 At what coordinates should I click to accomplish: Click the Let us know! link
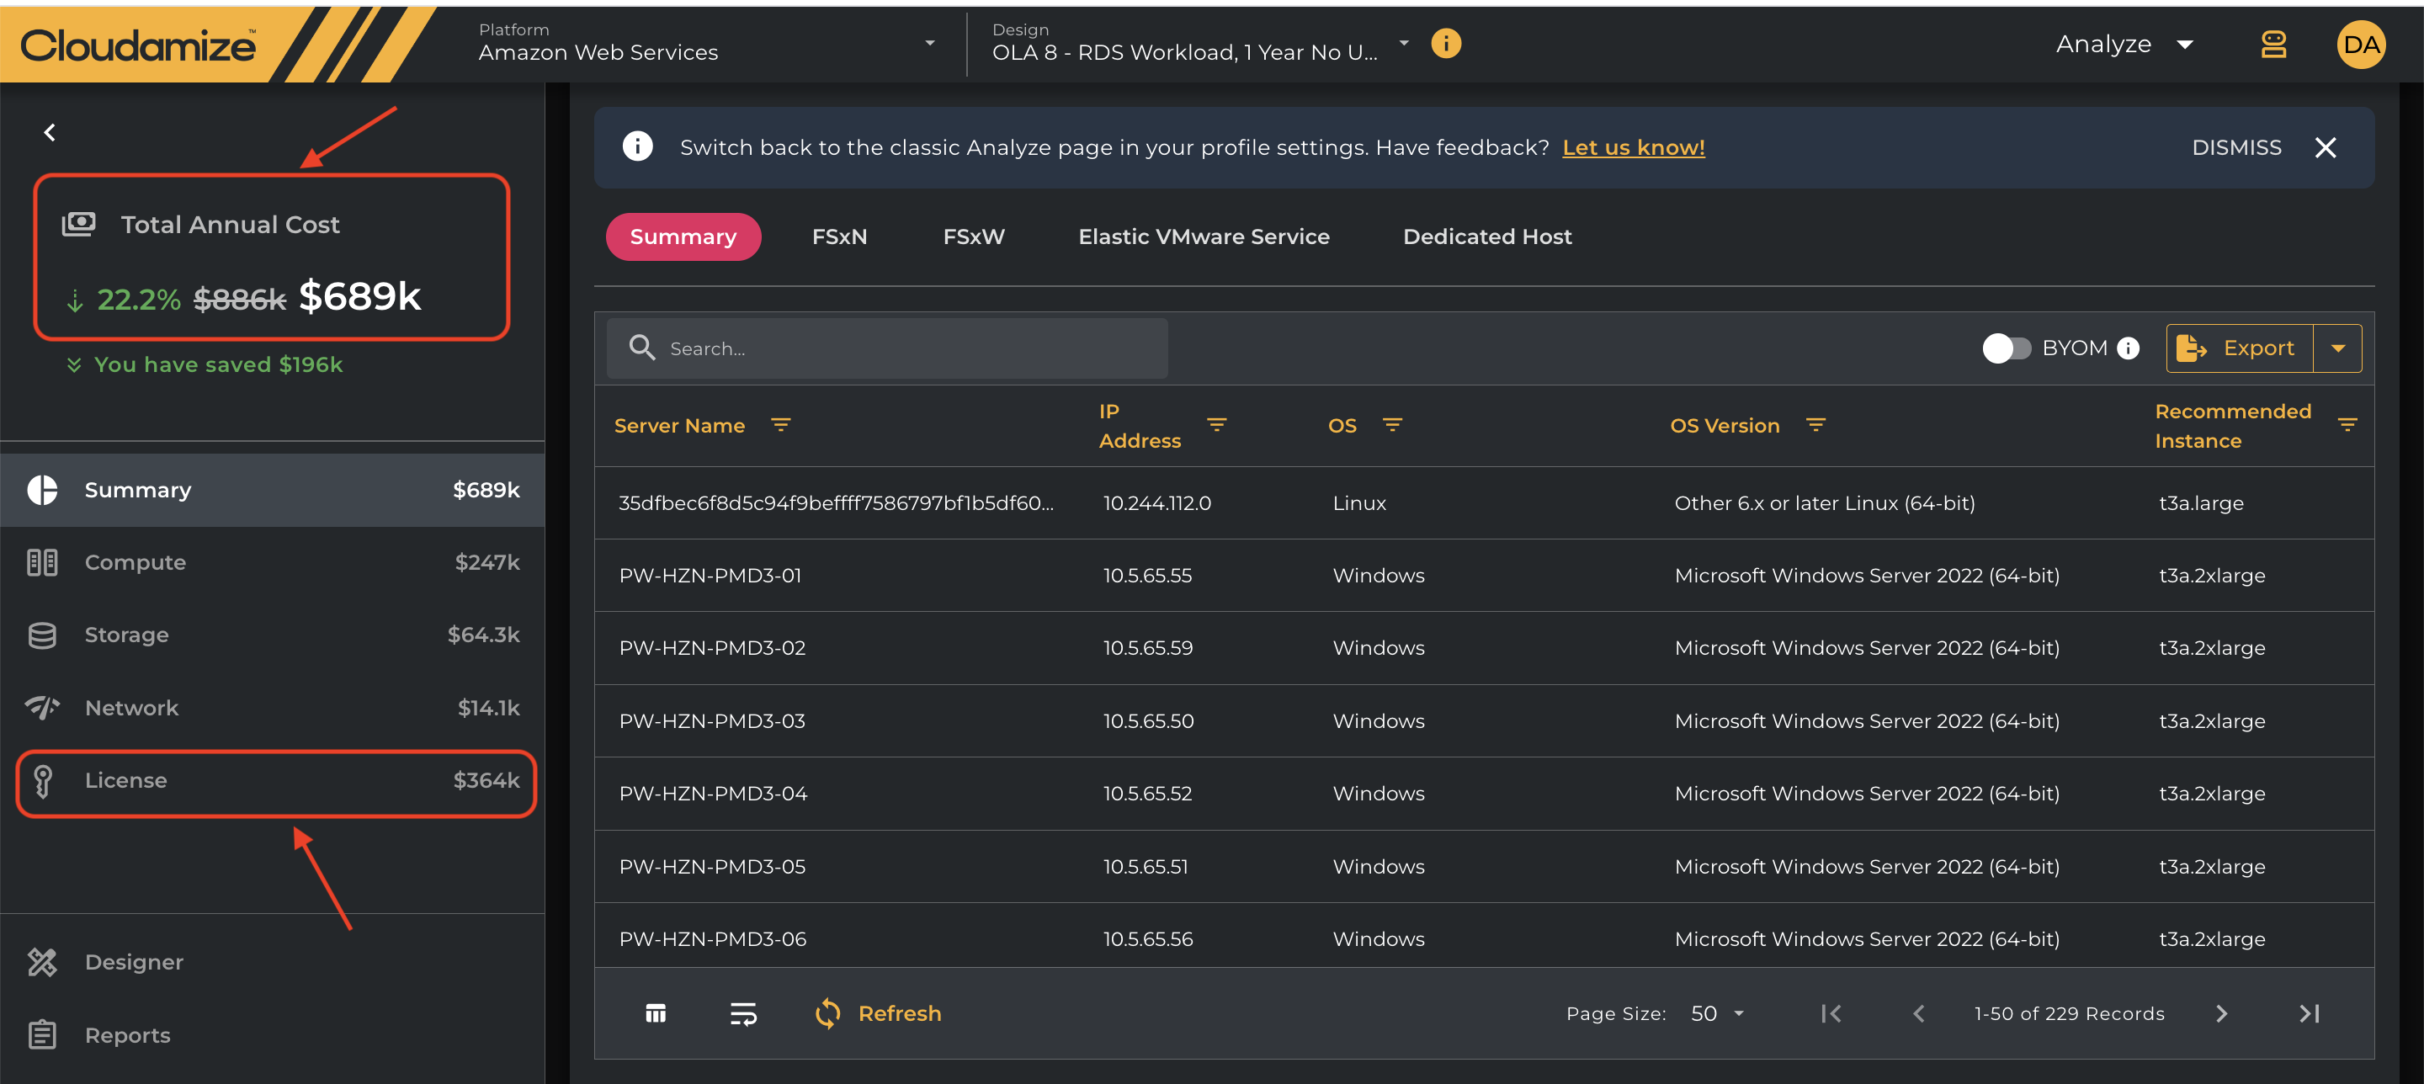tap(1634, 148)
